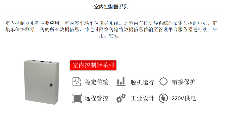
Task: Click the red 室内控制器系列 banner
Action: pyautogui.click(x=93, y=65)
